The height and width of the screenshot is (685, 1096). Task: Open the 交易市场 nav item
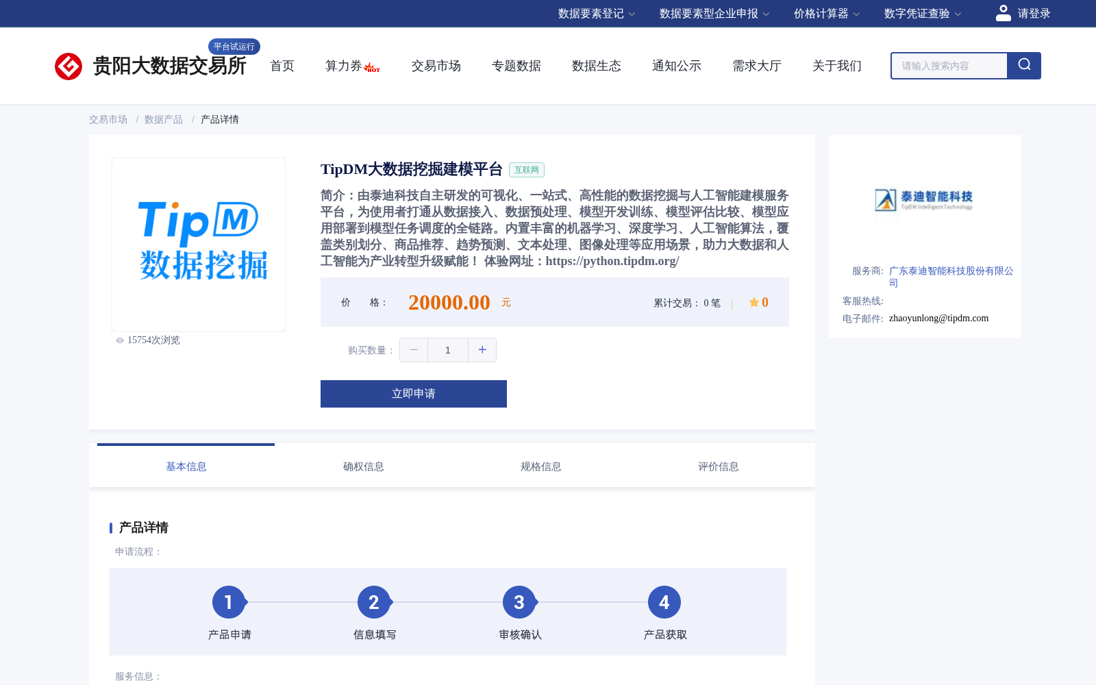pos(436,66)
